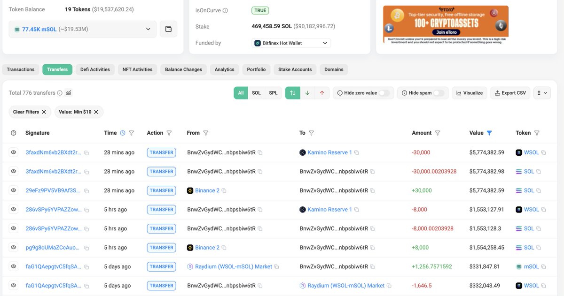The image size is (564, 296).
Task: Open the Portfolio tab
Action: coord(256,69)
